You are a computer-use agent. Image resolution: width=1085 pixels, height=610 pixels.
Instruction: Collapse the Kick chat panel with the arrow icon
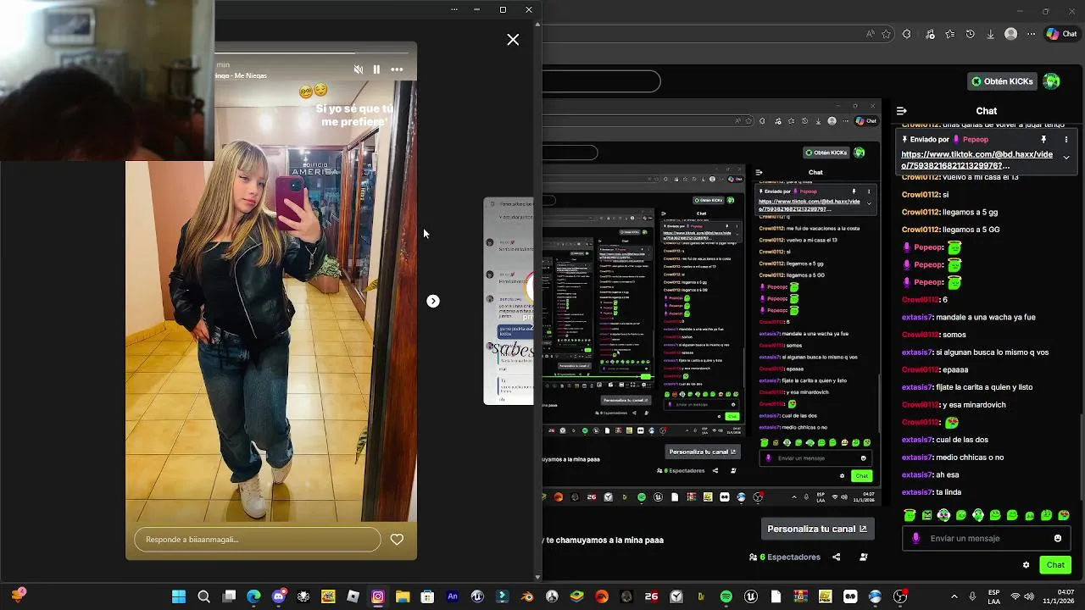901,111
